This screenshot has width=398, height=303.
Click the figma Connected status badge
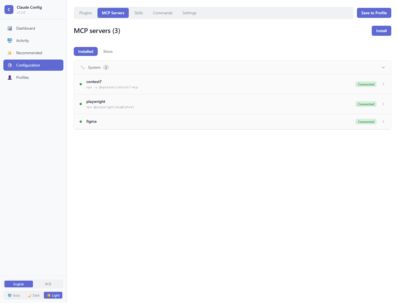click(366, 122)
